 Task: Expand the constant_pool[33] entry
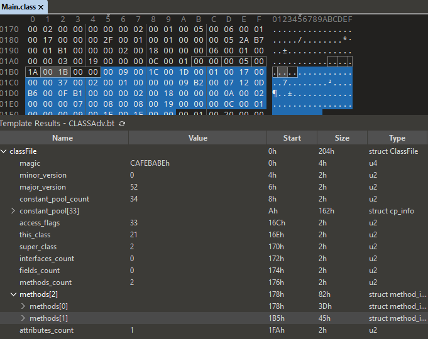click(x=13, y=211)
